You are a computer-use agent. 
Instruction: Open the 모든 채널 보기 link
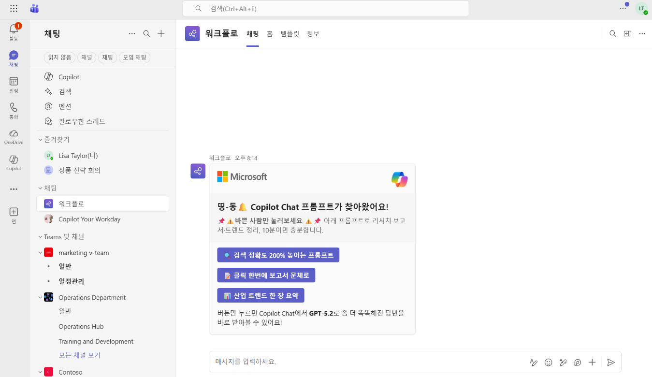[x=80, y=355]
